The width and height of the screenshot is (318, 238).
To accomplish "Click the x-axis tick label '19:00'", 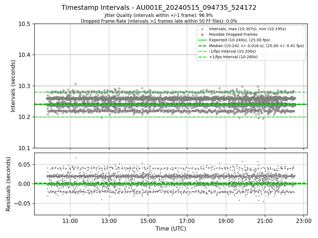I will tap(226, 220).
